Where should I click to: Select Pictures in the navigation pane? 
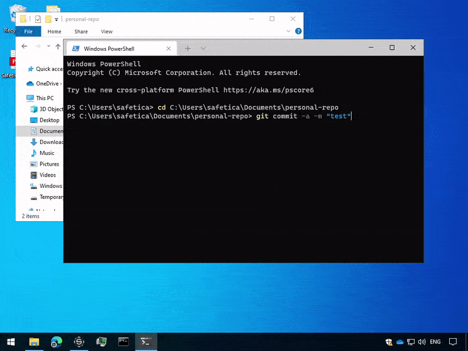(49, 164)
